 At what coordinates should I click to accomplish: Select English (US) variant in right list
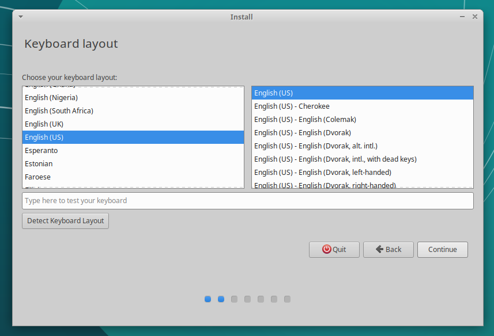[363, 93]
